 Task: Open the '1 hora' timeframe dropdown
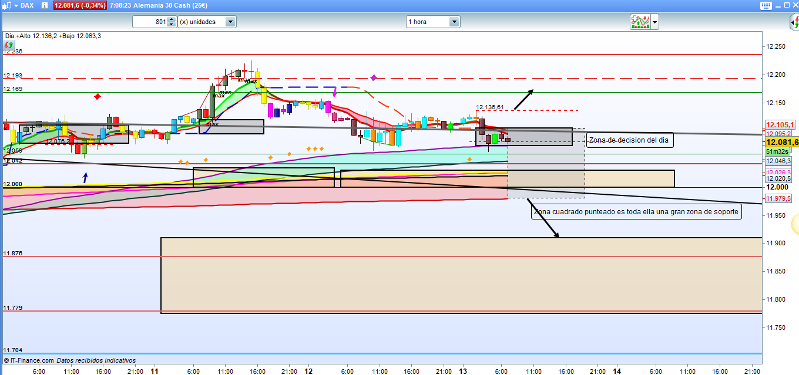point(454,22)
